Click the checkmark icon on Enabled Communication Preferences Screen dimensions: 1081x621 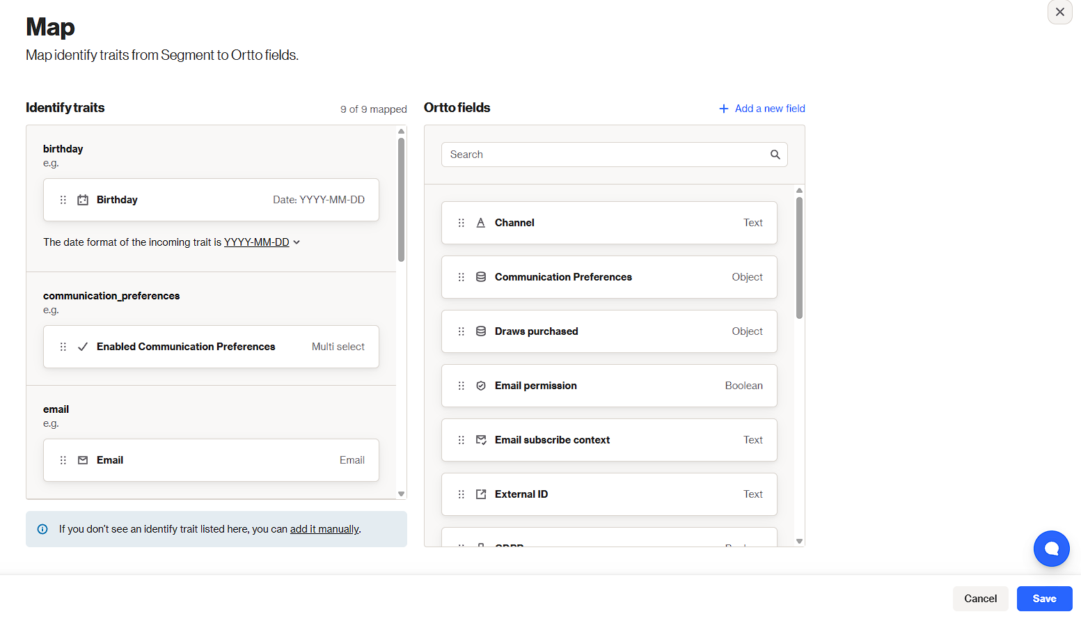coord(83,347)
